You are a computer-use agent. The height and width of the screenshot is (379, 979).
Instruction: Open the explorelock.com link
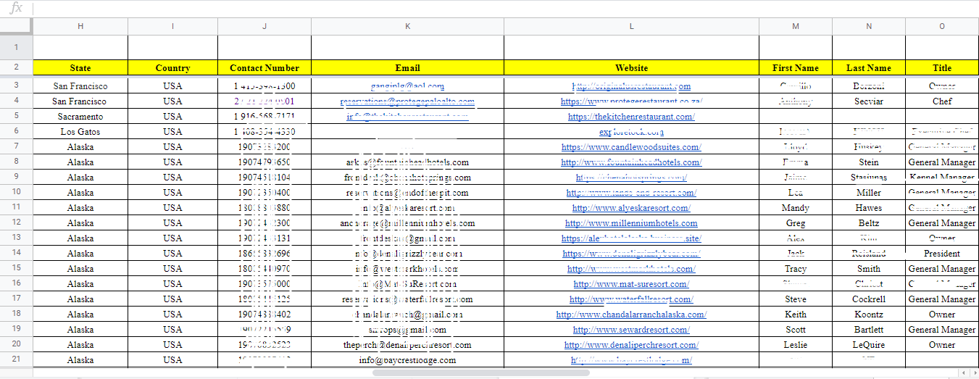(631, 132)
